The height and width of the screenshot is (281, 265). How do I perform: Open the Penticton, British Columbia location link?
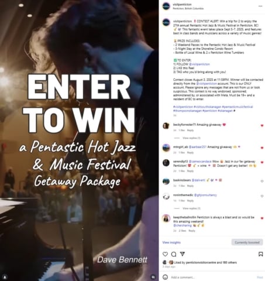188,8
